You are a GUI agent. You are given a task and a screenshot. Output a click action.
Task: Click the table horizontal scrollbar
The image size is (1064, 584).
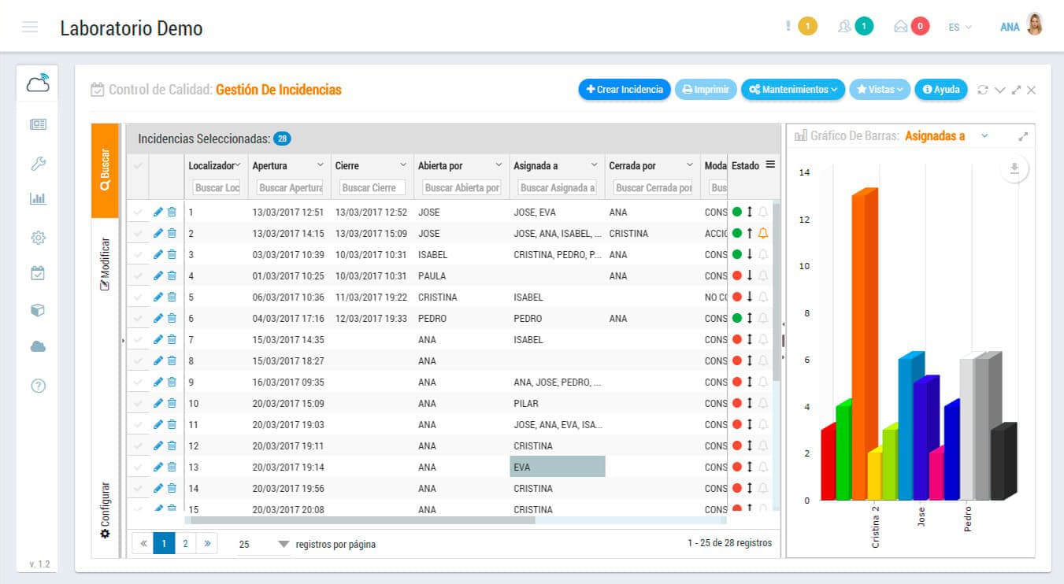click(x=362, y=520)
